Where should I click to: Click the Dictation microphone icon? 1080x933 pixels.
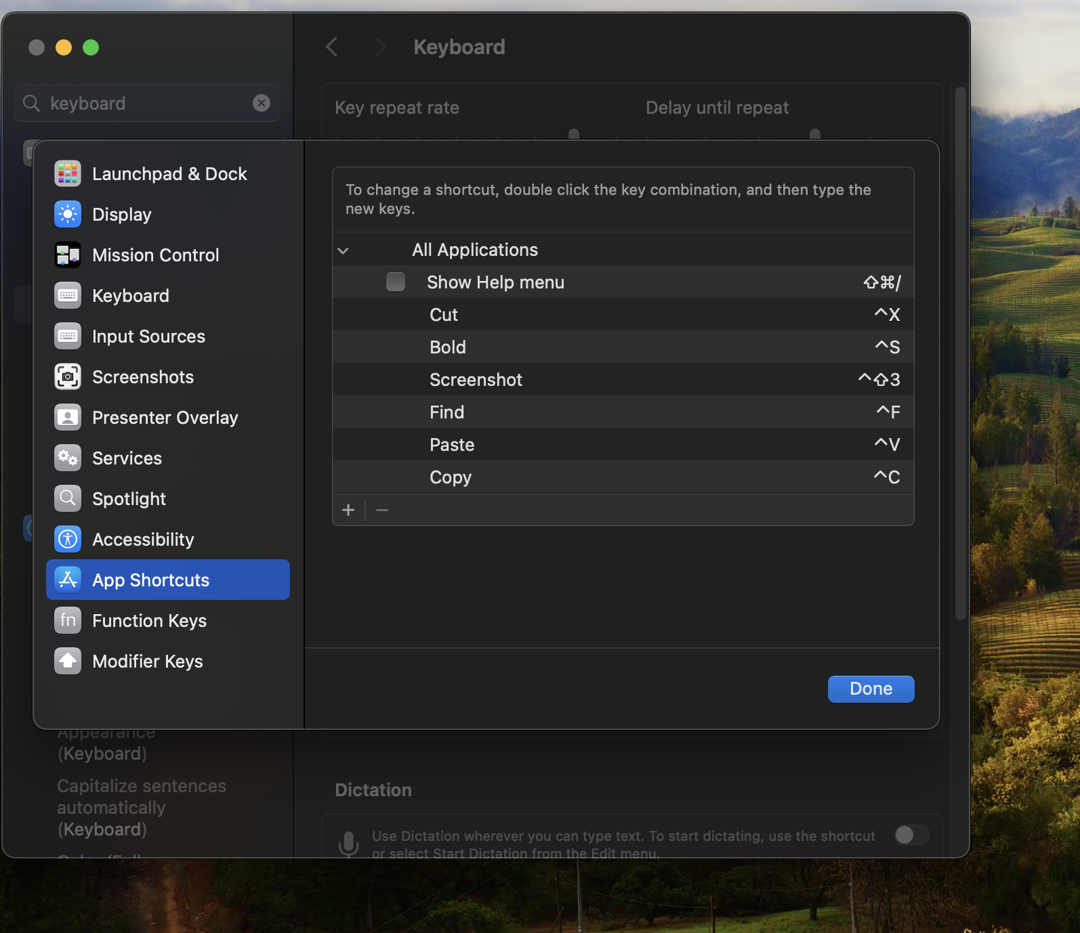(348, 844)
